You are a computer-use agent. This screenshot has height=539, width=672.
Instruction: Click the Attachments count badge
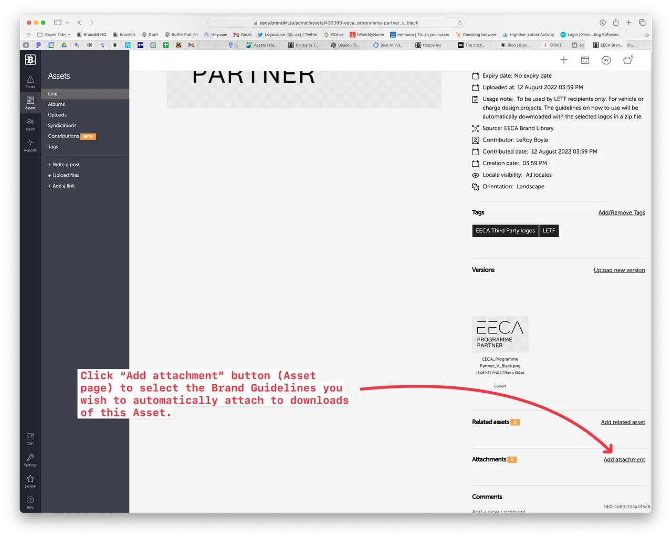[512, 460]
